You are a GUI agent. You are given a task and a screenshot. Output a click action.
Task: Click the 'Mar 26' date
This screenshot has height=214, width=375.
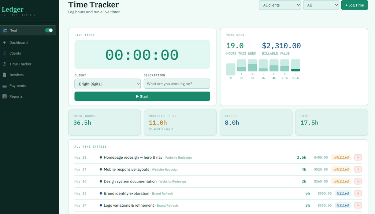pos(80,181)
